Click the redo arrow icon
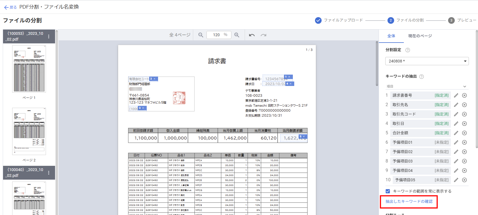This screenshot has height=215, width=478. (263, 35)
